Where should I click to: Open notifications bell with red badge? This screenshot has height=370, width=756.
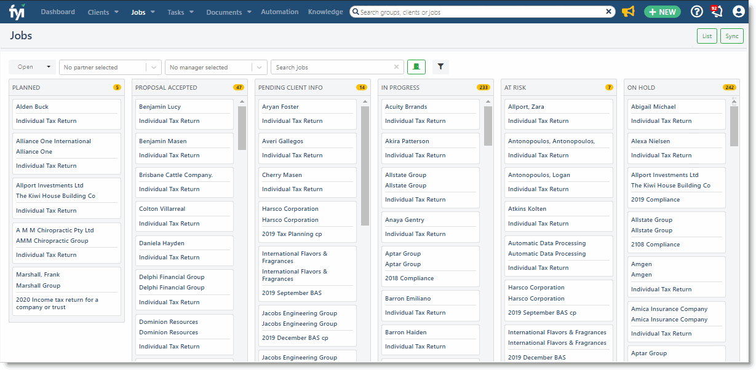[x=717, y=12]
